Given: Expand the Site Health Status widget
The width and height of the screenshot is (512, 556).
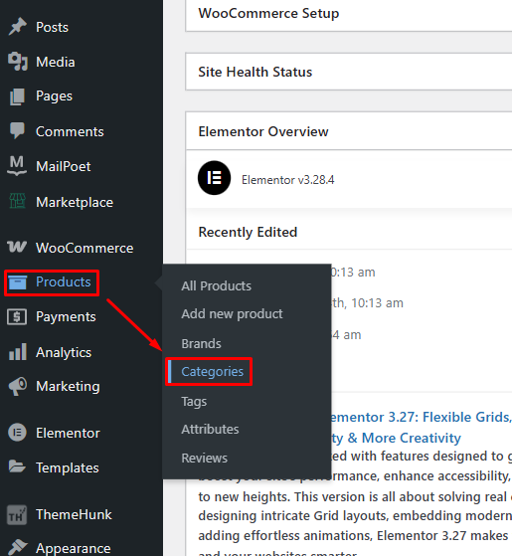Looking at the screenshot, I should pos(349,72).
